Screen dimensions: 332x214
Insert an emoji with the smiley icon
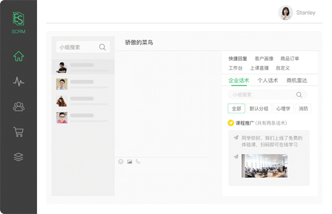(121, 161)
